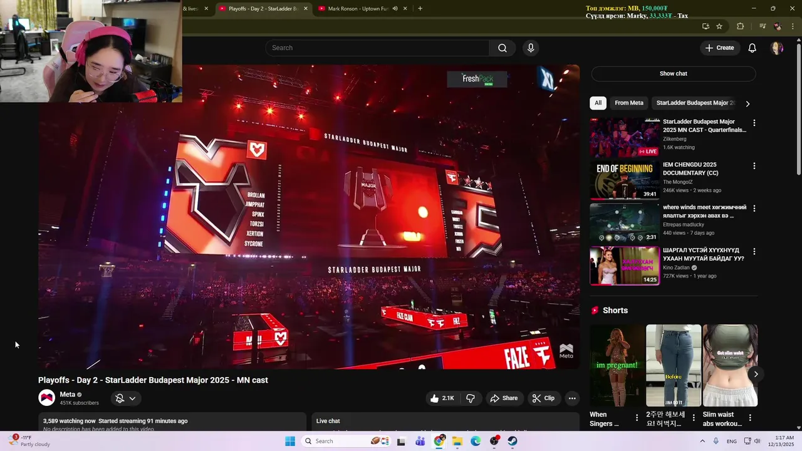Viewport: 802px width, 451px height.
Task: Open options for Slim waist abs workout short
Action: pyautogui.click(x=750, y=418)
